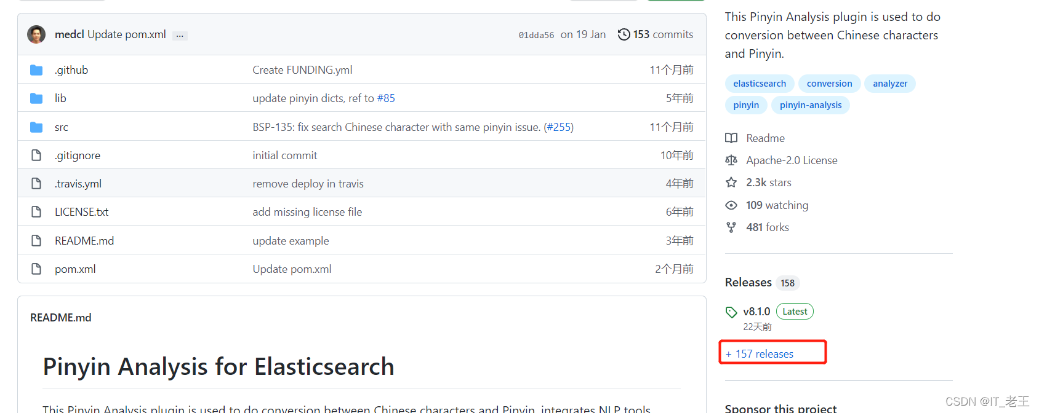
Task: Click the LICENSE.txt file icon
Action: tap(36, 212)
